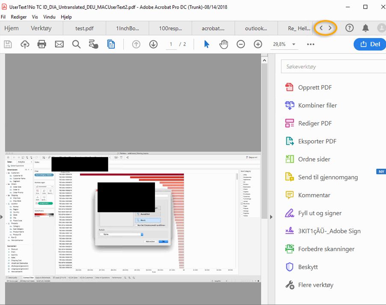Open search with the magnifier icon
386x305 pixels.
pos(77,44)
